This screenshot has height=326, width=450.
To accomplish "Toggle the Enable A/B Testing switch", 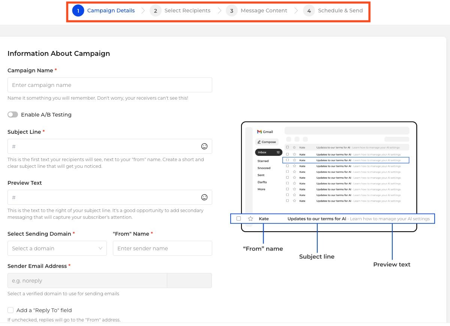I will tap(13, 115).
